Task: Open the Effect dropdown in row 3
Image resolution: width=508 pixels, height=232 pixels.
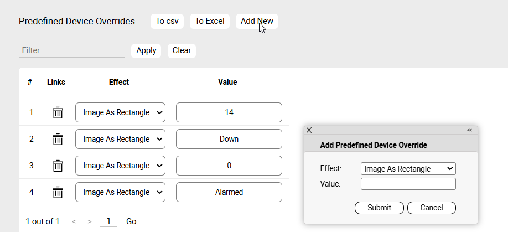Action: tap(120, 166)
